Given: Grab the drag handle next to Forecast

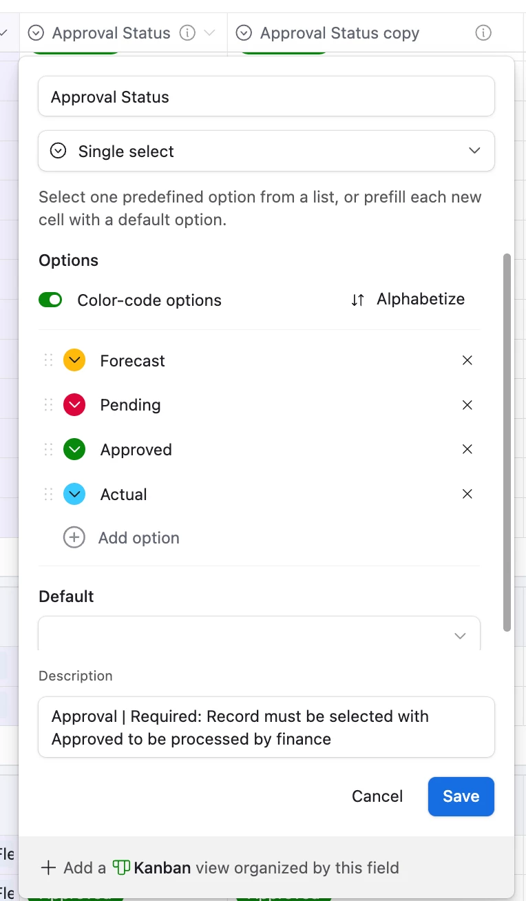Looking at the screenshot, I should 48,360.
